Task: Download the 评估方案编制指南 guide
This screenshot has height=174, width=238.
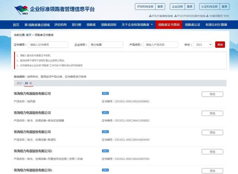Action: point(161,16)
